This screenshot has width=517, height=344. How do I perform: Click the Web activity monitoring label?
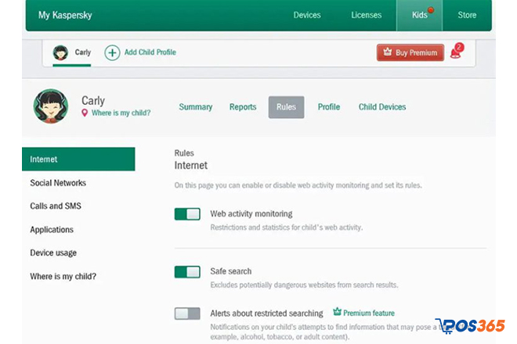click(x=251, y=214)
